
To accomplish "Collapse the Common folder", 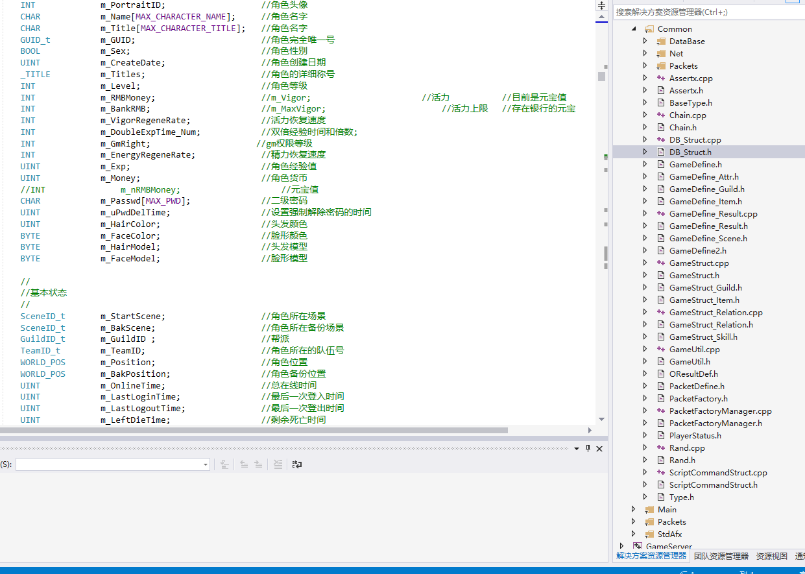I will pos(633,29).
